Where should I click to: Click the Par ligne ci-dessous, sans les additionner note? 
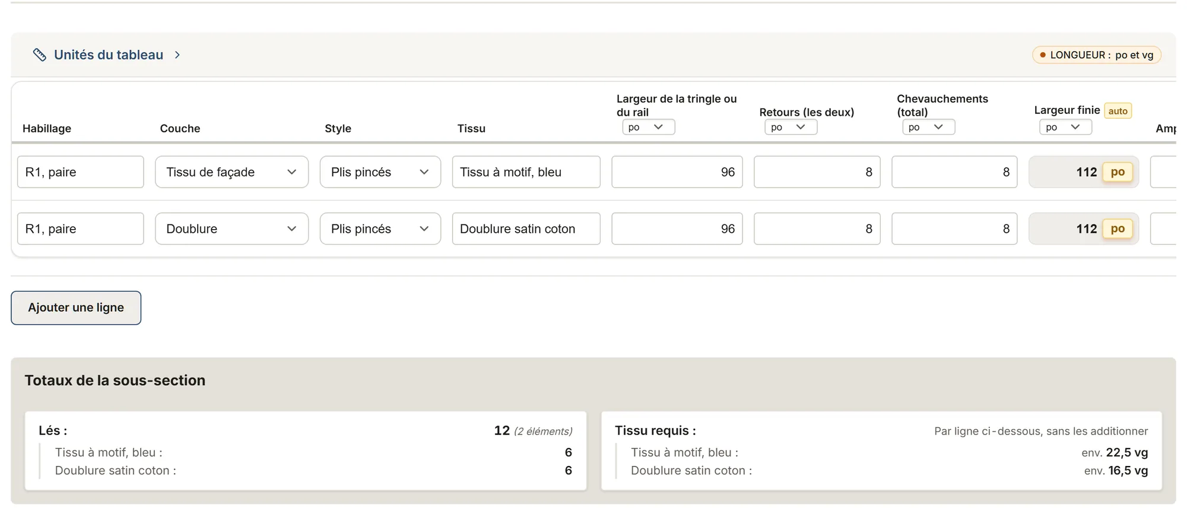pyautogui.click(x=1041, y=431)
